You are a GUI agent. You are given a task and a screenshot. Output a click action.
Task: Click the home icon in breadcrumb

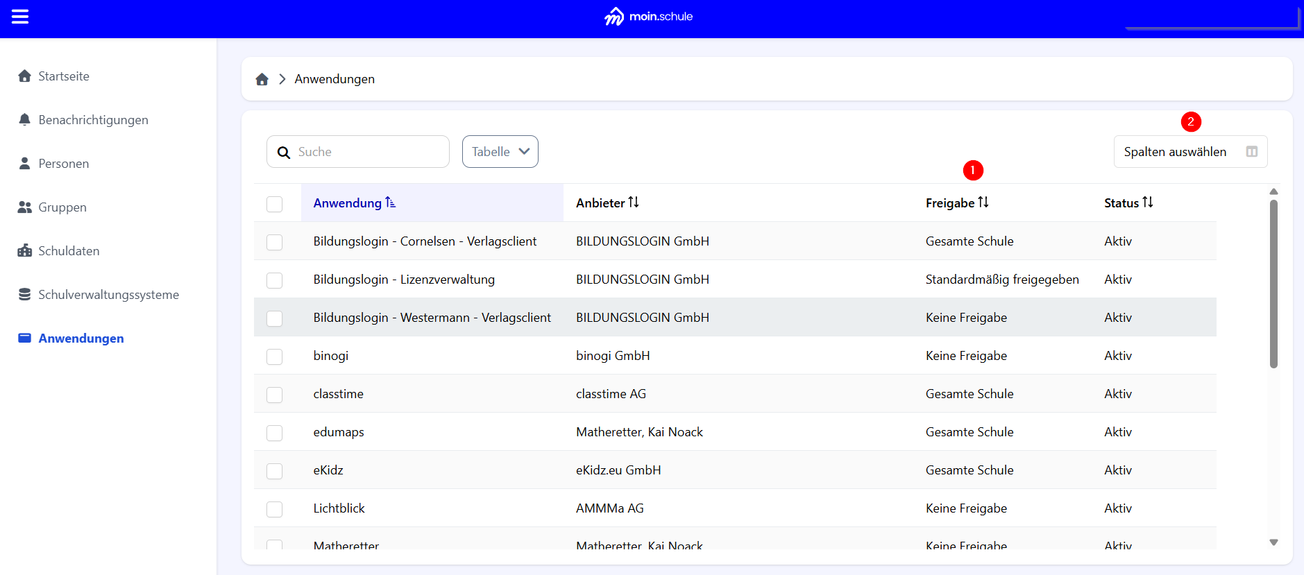coord(262,79)
